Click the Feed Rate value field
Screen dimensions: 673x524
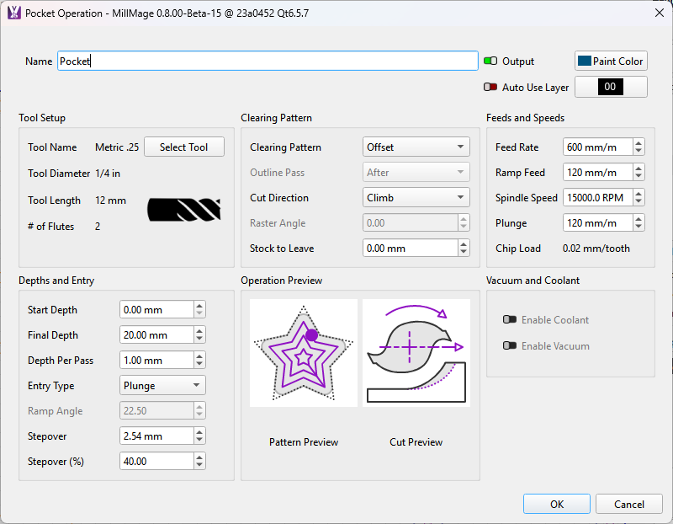[x=597, y=147]
